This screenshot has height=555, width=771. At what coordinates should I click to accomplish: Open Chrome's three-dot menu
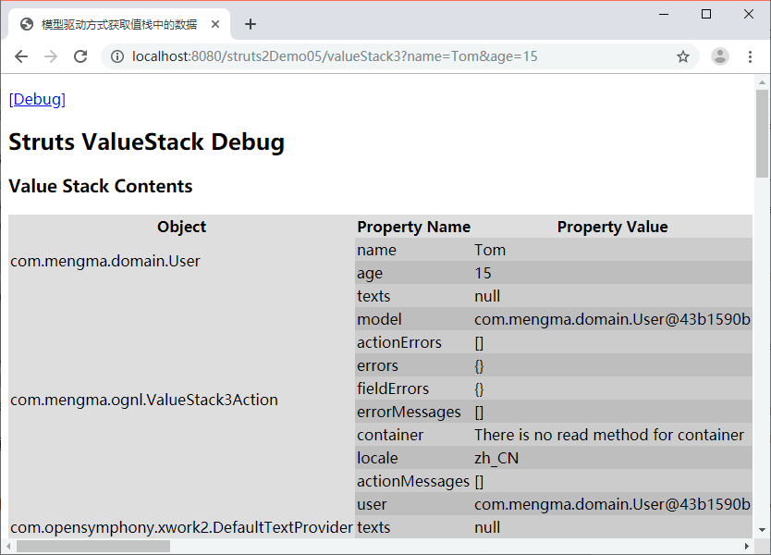(x=750, y=56)
